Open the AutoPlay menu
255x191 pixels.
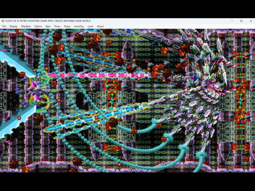pos(79,26)
